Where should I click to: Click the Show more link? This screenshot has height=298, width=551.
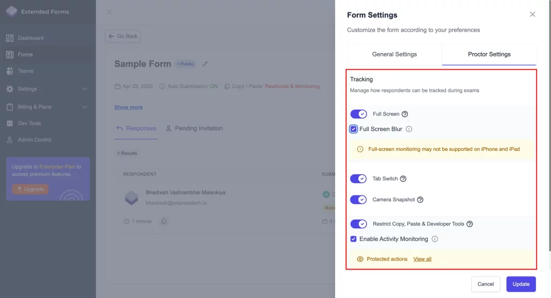pos(128,107)
